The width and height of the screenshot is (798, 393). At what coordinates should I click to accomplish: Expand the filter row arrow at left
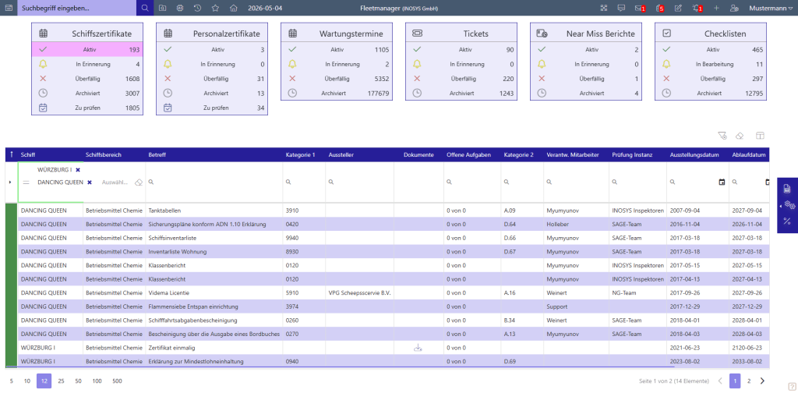10,182
